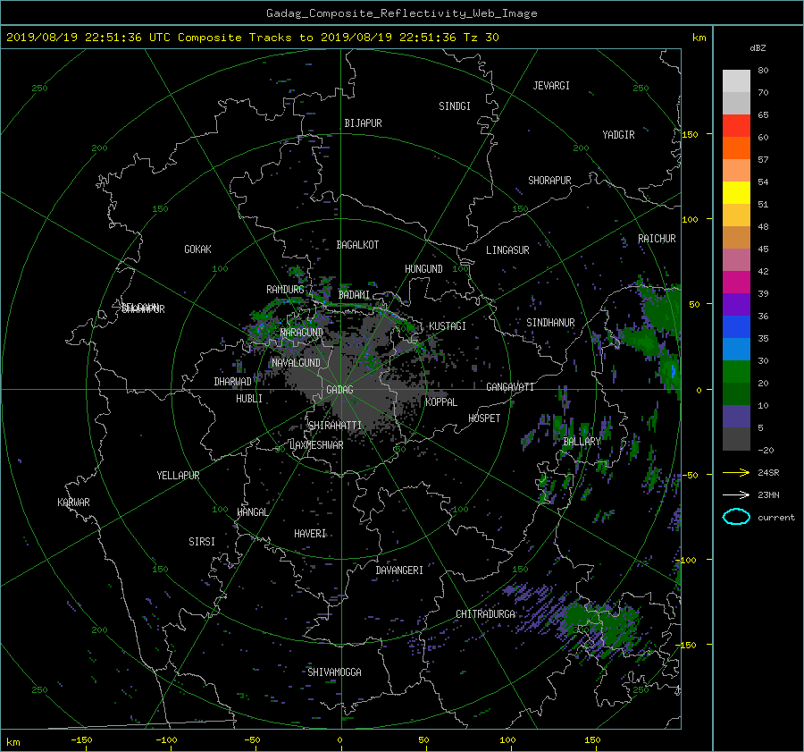Click the DHARWAD city label

(x=232, y=382)
